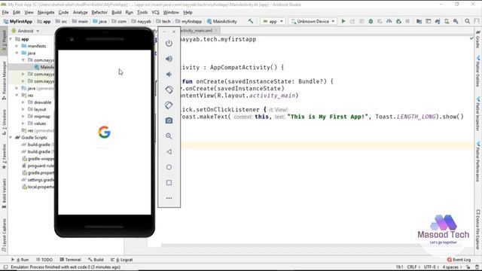
Task: Select local.properties in project tree
Action: (x=38, y=187)
